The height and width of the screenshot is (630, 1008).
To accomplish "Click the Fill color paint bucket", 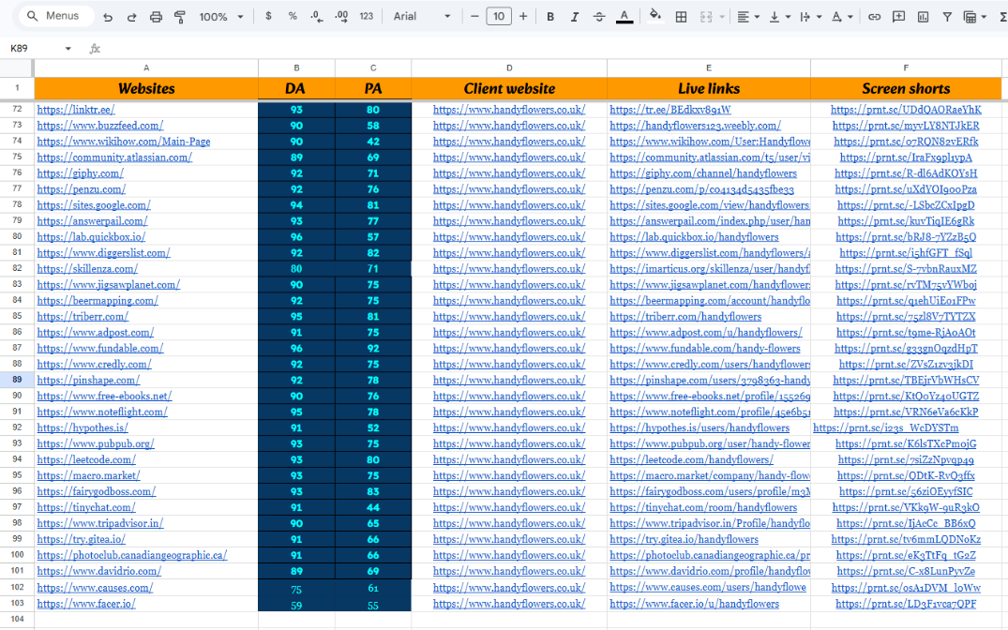I will pyautogui.click(x=654, y=17).
